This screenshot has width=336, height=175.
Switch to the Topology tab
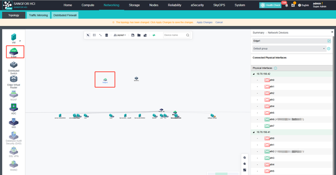pos(14,15)
